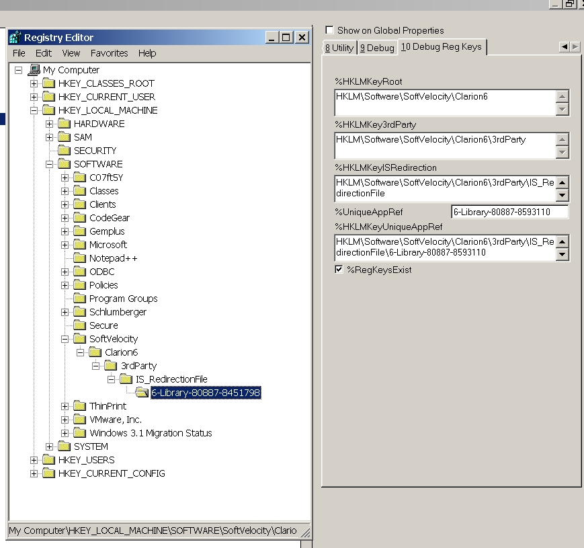Expand the Microsoft registry key
This screenshot has width=584, height=548.
(x=65, y=245)
